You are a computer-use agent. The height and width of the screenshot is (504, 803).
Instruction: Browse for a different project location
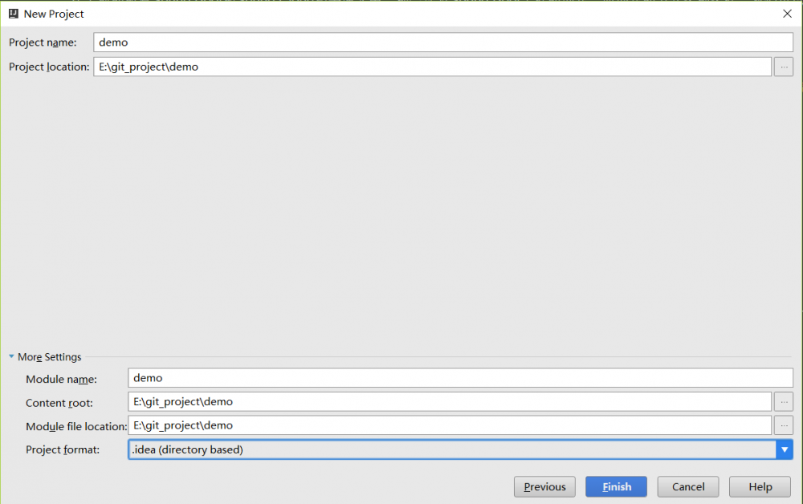pyautogui.click(x=783, y=67)
